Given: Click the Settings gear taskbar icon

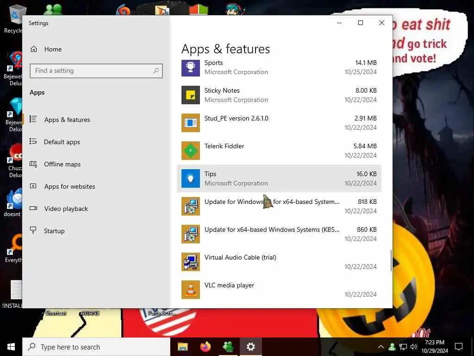Looking at the screenshot, I should click(x=250, y=347).
